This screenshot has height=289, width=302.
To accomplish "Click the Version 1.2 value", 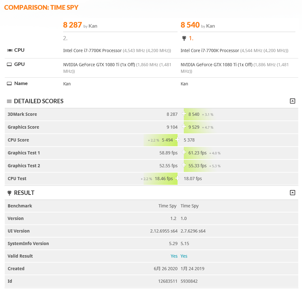I will tap(173, 218).
